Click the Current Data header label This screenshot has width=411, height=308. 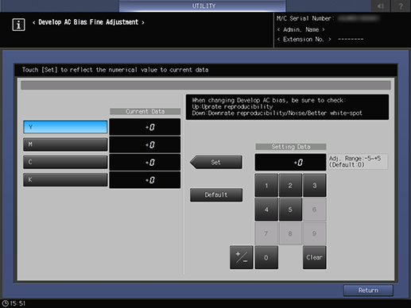(145, 111)
